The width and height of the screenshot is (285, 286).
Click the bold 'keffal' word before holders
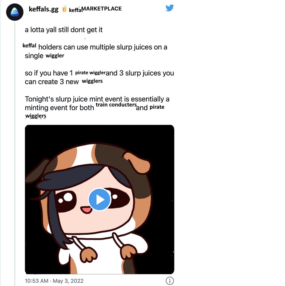29,45
